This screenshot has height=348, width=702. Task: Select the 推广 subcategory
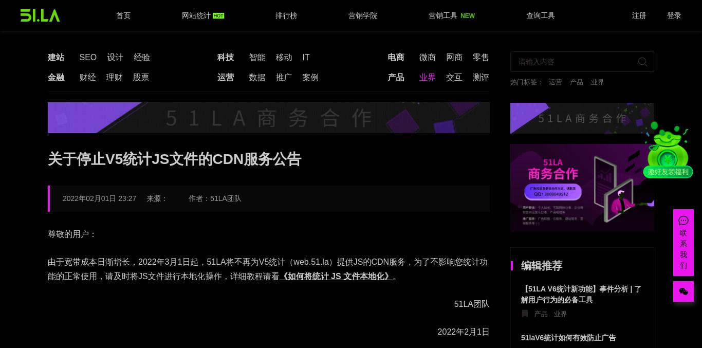pos(284,78)
